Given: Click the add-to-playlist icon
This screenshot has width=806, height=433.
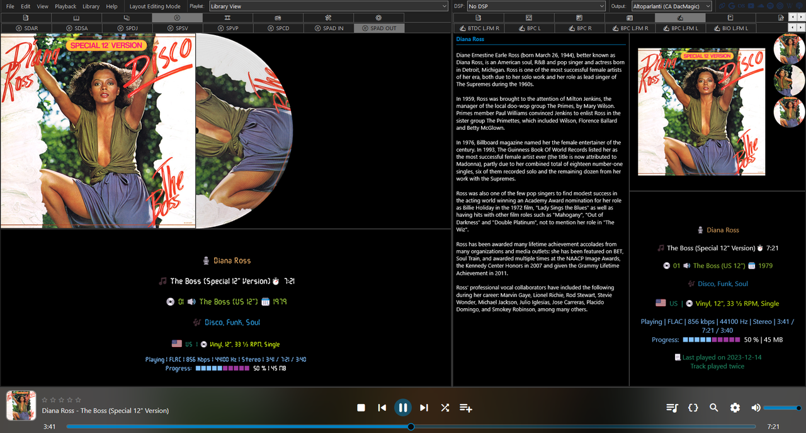Looking at the screenshot, I should click(466, 408).
